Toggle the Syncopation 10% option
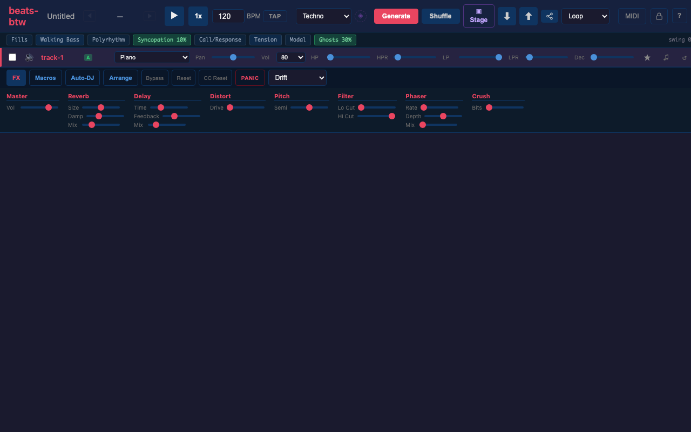 click(161, 39)
